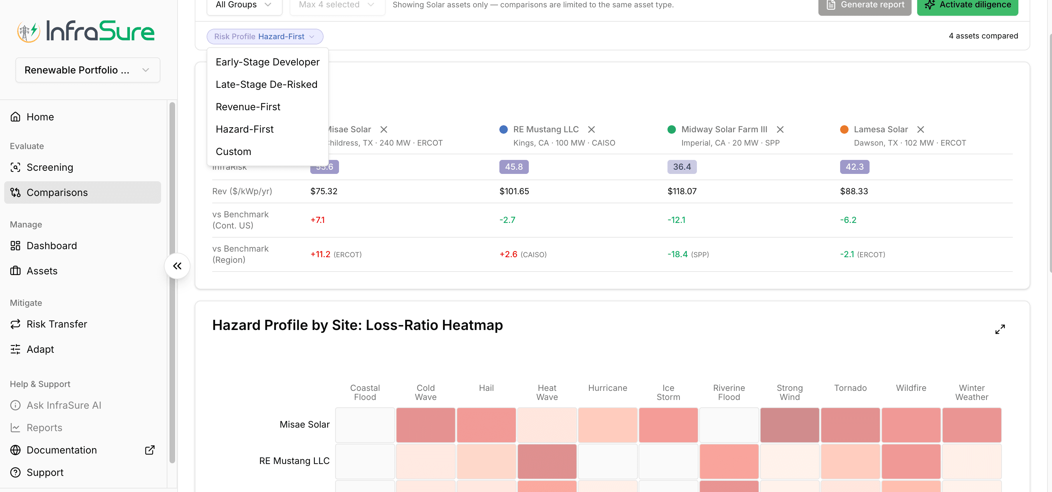Open the Assets briefcase icon
The height and width of the screenshot is (492, 1052).
15,271
